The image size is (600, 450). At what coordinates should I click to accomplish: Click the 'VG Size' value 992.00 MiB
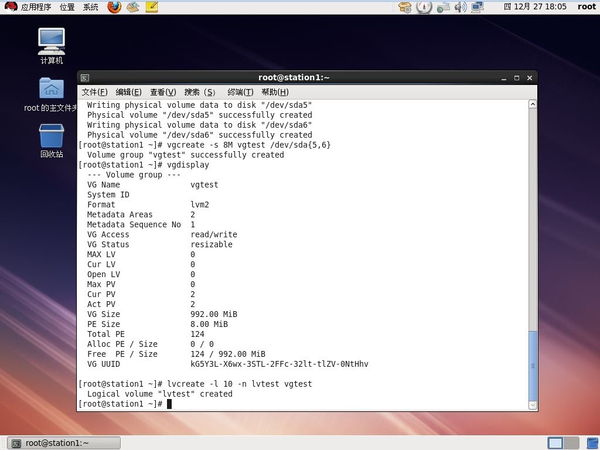pos(214,315)
